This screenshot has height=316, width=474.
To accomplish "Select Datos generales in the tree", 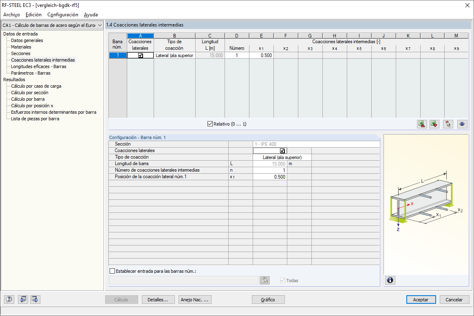I will click(27, 40).
